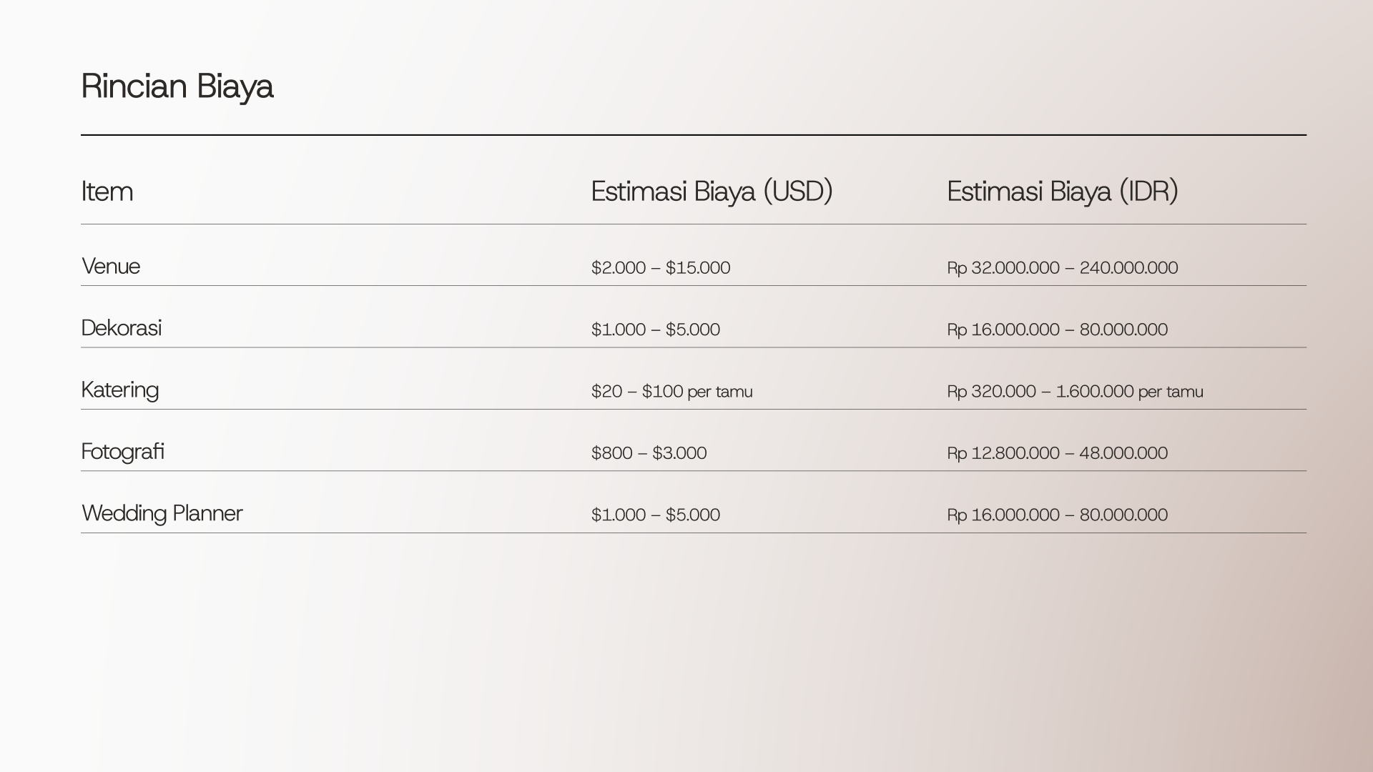Select the Item column header

(x=107, y=192)
